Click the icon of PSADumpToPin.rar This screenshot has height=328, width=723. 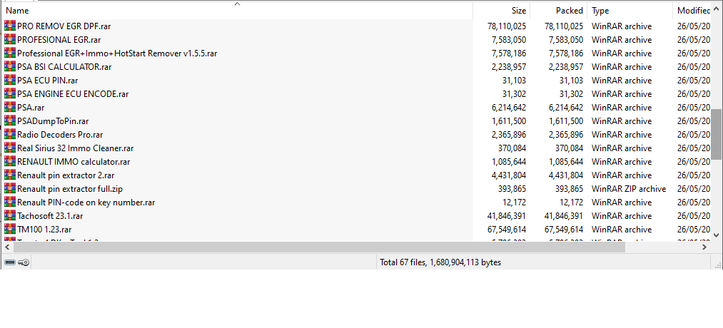[x=10, y=121]
